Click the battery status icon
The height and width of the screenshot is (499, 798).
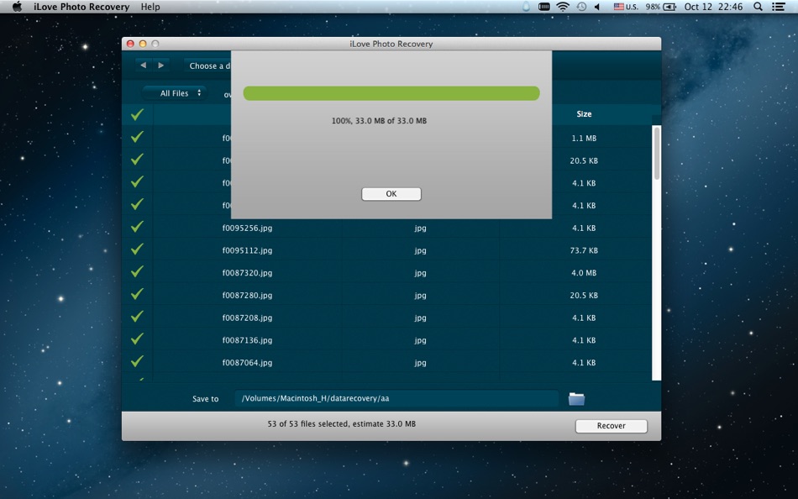point(669,7)
